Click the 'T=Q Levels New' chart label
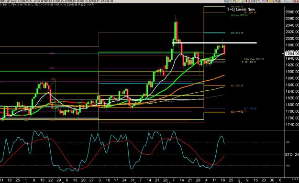 pyautogui.click(x=241, y=9)
